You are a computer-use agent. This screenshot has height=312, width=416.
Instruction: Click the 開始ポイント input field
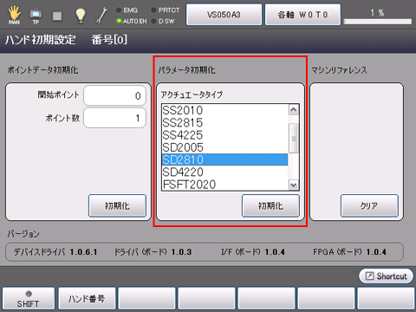(x=114, y=95)
